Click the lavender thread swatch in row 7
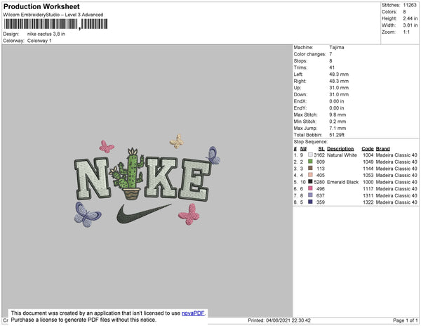This screenshot has height=326, width=421. click(310, 195)
